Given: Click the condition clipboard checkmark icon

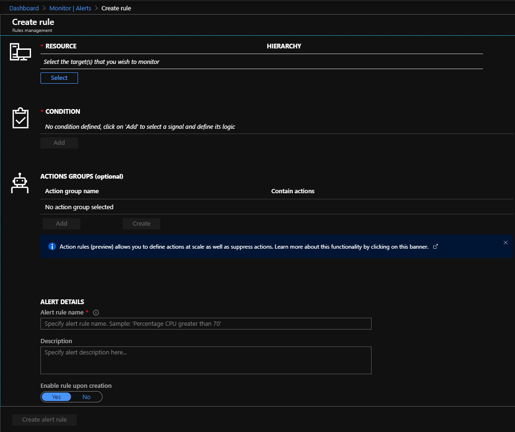Looking at the screenshot, I should (x=20, y=118).
